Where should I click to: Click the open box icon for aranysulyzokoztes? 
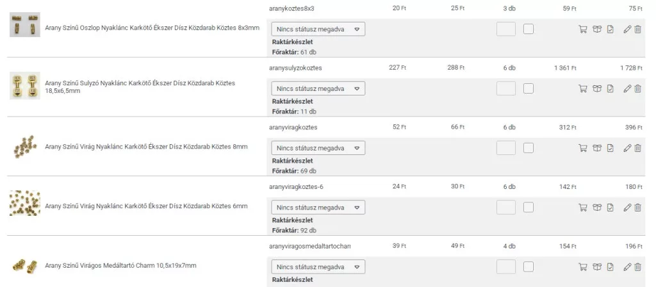[597, 89]
